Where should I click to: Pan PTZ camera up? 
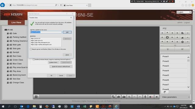(167, 33)
